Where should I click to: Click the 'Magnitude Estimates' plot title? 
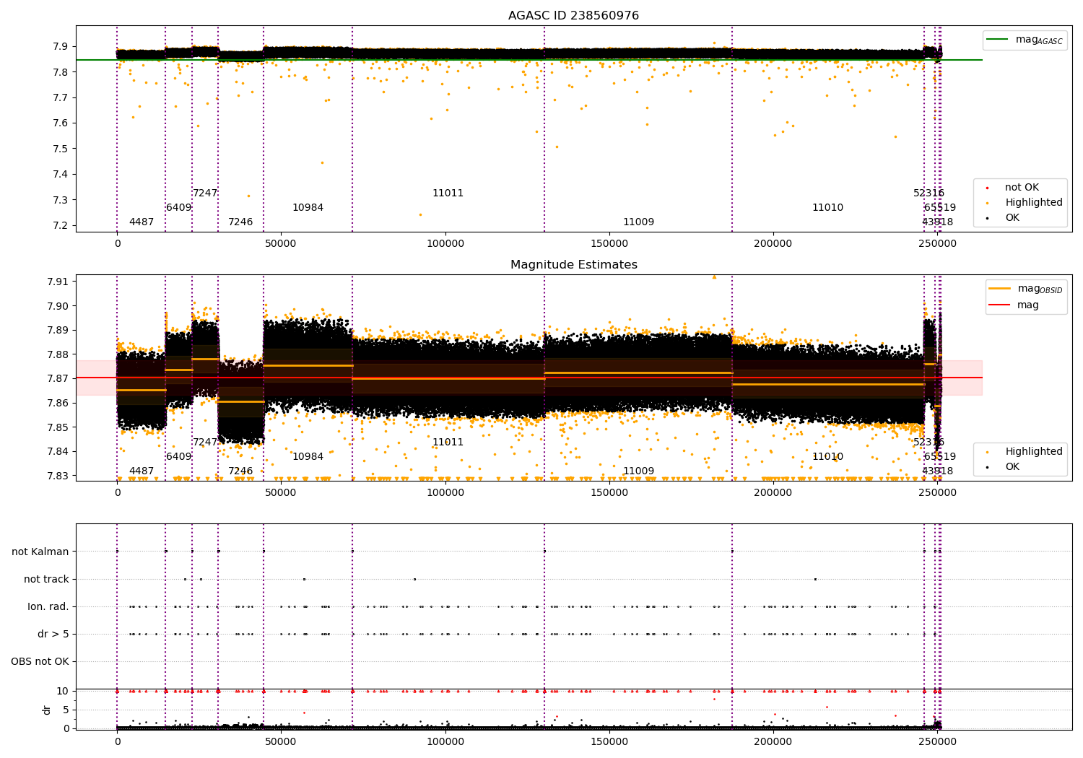coord(573,265)
